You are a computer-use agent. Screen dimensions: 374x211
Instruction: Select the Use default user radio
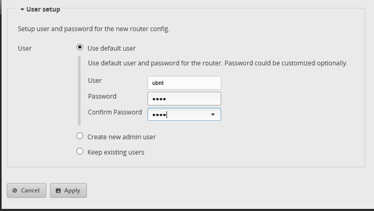tap(80, 47)
